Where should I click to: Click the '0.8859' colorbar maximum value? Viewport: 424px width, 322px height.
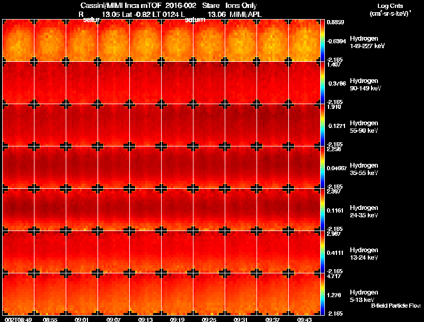(335, 22)
